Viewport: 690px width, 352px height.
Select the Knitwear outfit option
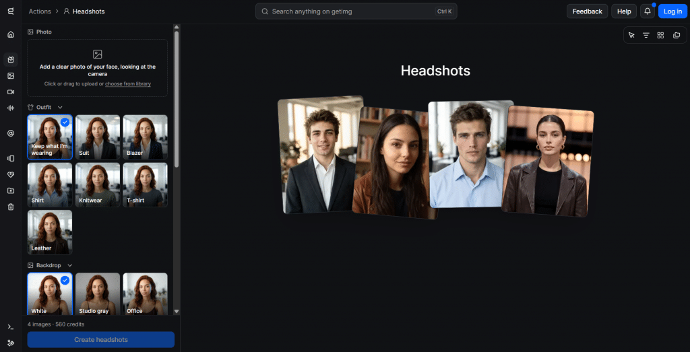(x=98, y=185)
